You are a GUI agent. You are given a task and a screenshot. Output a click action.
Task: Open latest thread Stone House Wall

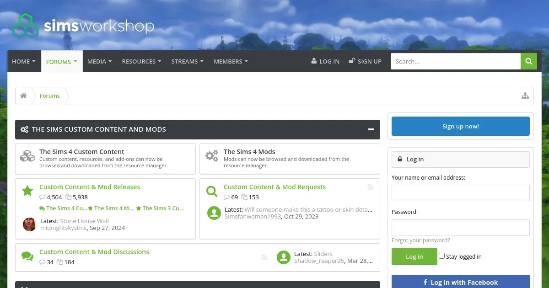[85, 221]
